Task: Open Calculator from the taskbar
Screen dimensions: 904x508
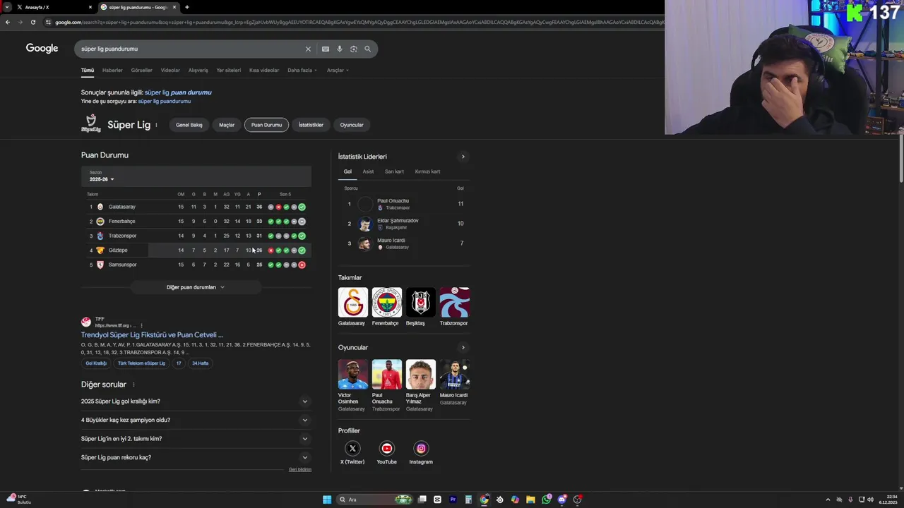Action: click(468, 500)
